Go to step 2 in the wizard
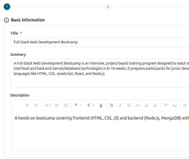 point(108,7)
